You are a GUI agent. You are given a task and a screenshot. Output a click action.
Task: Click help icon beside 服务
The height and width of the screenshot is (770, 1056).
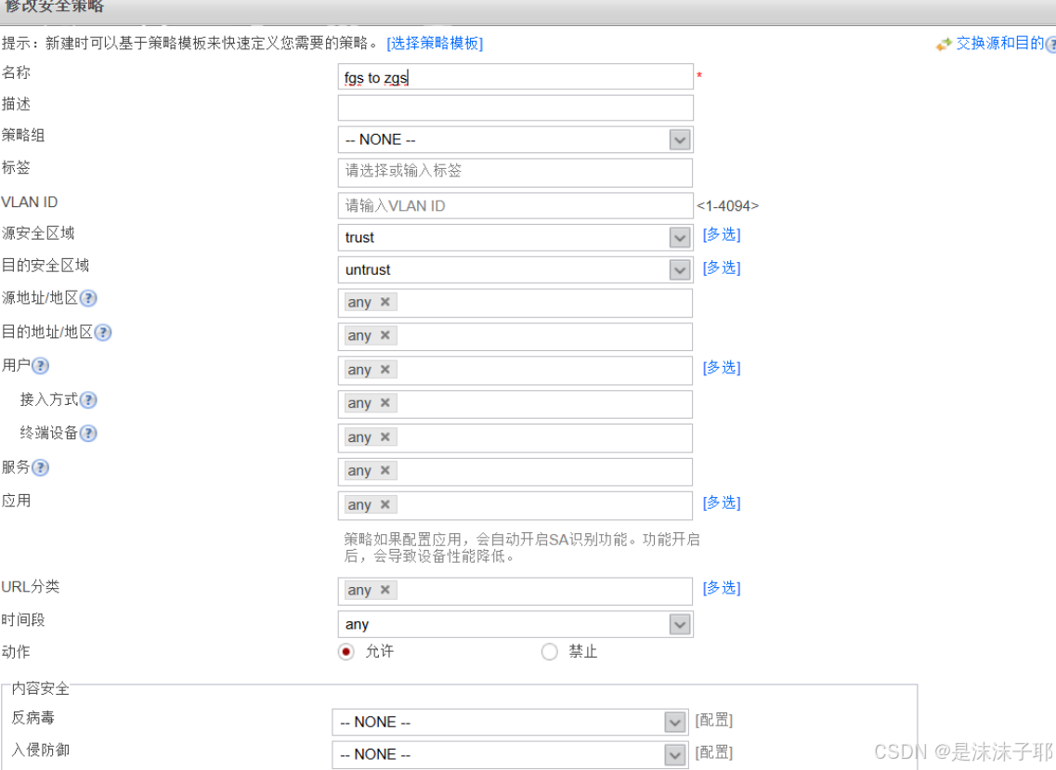coord(40,467)
